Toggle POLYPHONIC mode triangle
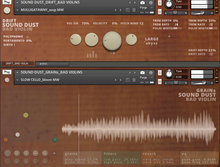This screenshot has height=167, width=220. (27, 36)
